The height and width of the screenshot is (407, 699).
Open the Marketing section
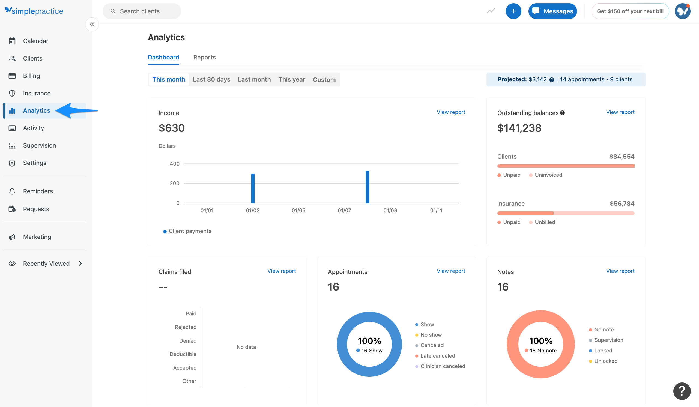pyautogui.click(x=37, y=237)
